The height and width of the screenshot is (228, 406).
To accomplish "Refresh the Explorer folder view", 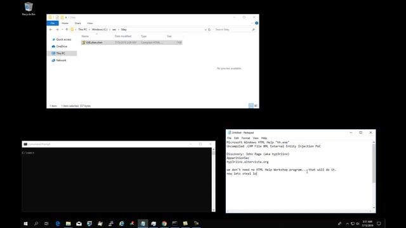I will click(x=209, y=30).
